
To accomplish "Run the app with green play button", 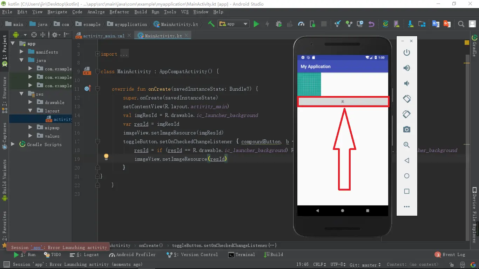I will tap(256, 24).
